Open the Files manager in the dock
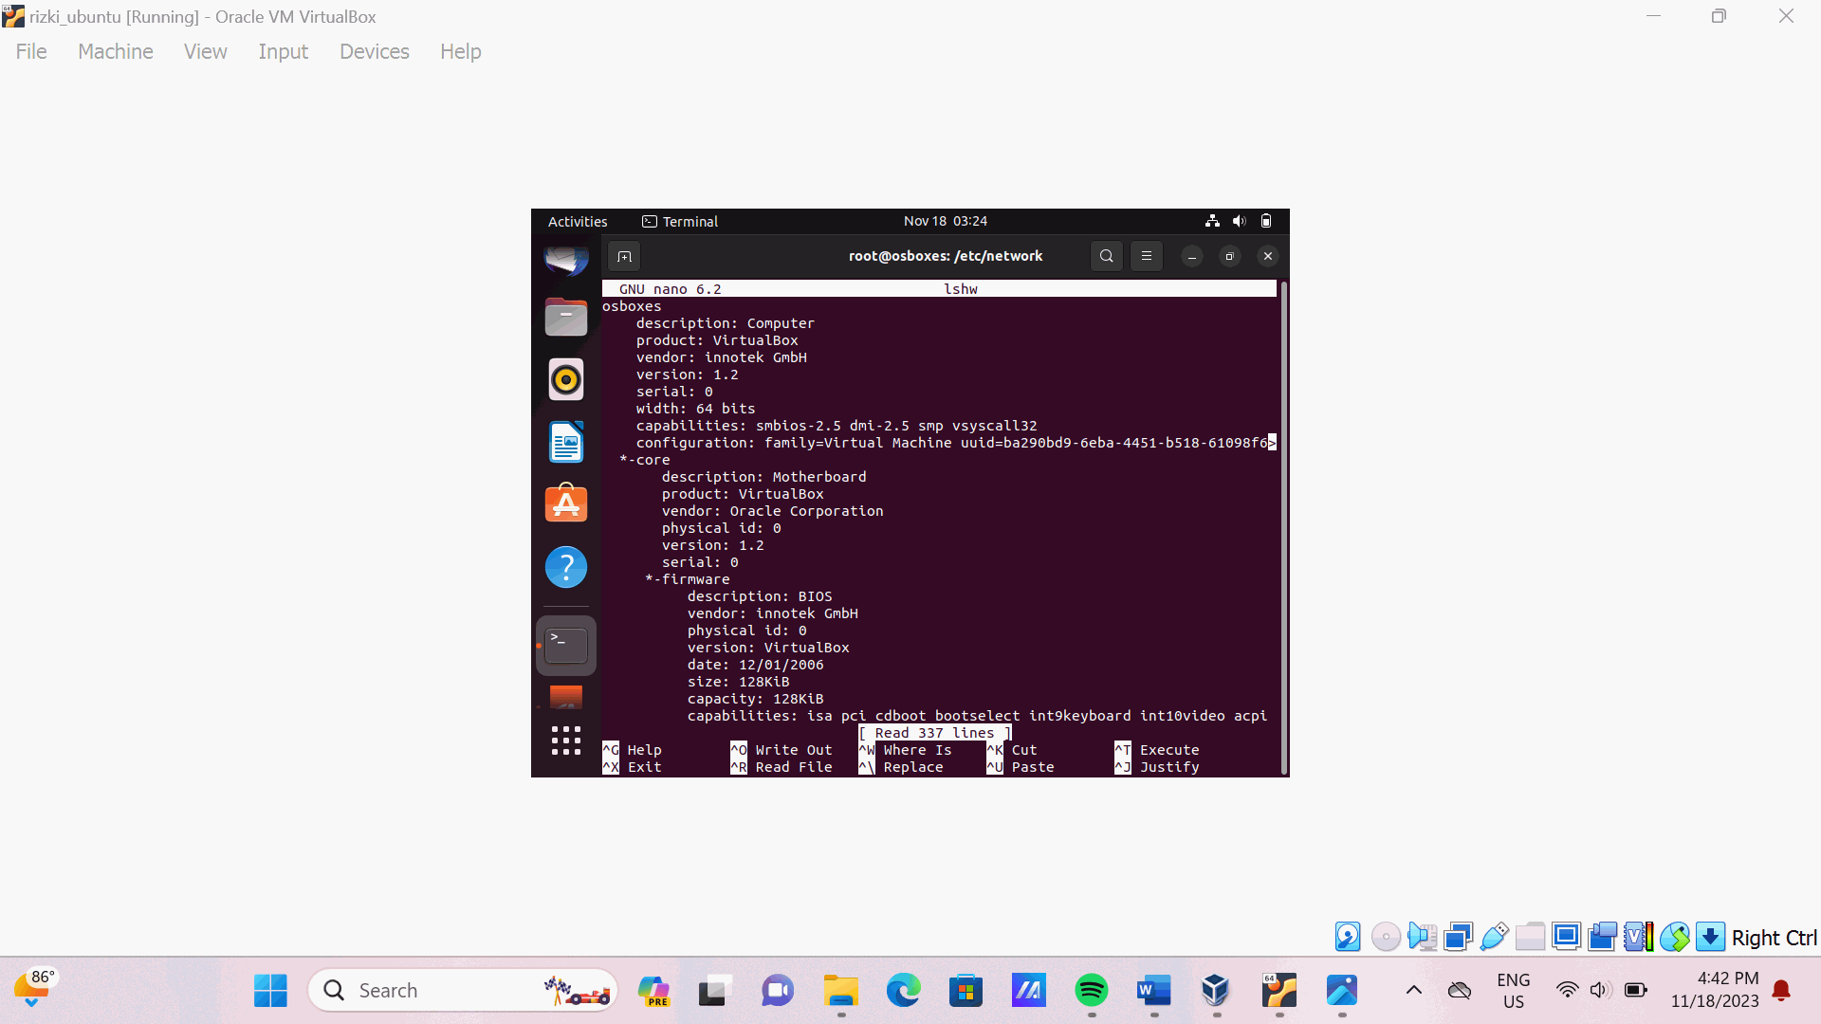Viewport: 1821px width, 1024px height. pos(566,317)
